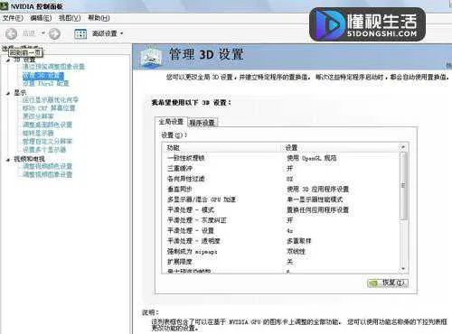Open 调整视频颜色设置 in the tree

(47, 166)
